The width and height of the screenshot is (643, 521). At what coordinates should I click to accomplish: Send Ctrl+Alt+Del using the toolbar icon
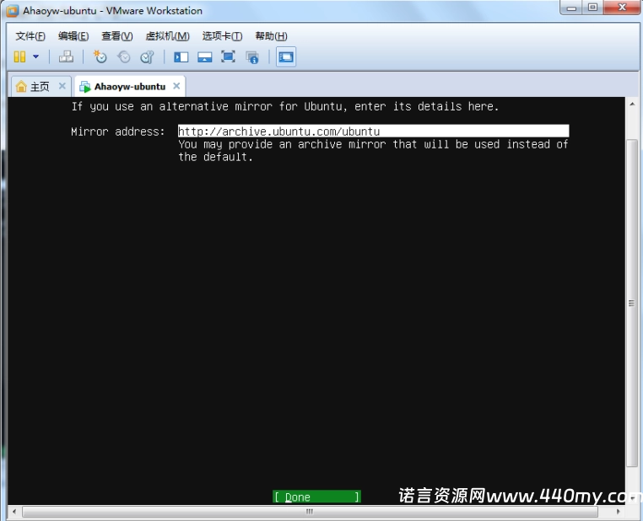click(66, 56)
